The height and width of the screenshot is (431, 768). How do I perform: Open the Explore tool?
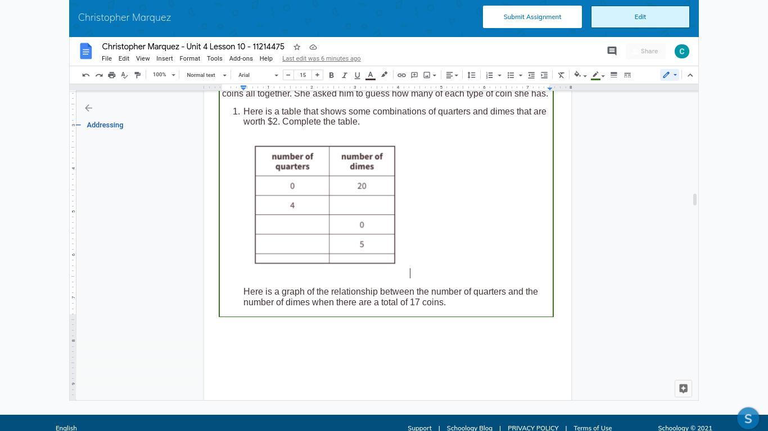coord(684,388)
